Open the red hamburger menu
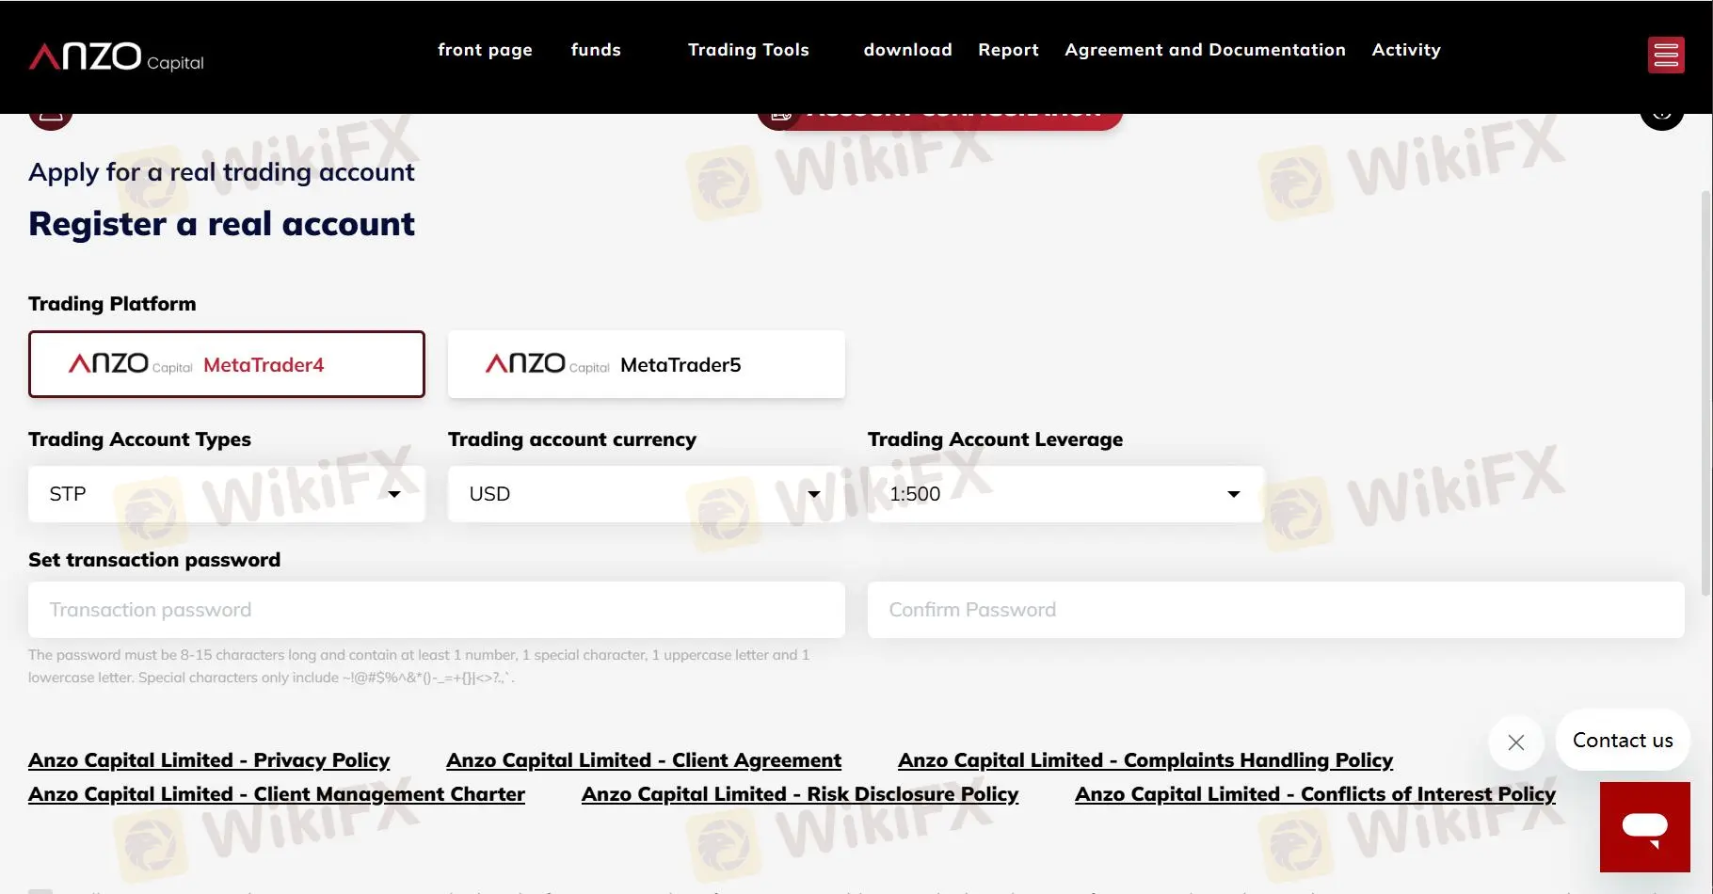1713x894 pixels. (x=1666, y=56)
